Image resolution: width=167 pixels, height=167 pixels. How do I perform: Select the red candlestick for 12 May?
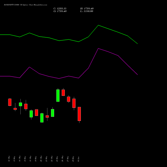(x=10, y=102)
